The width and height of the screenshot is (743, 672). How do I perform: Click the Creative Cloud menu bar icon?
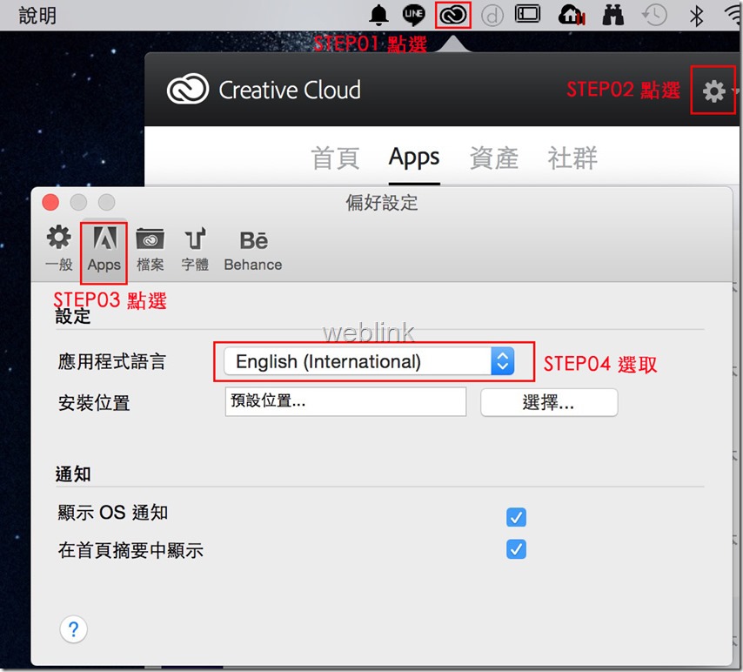(x=453, y=15)
